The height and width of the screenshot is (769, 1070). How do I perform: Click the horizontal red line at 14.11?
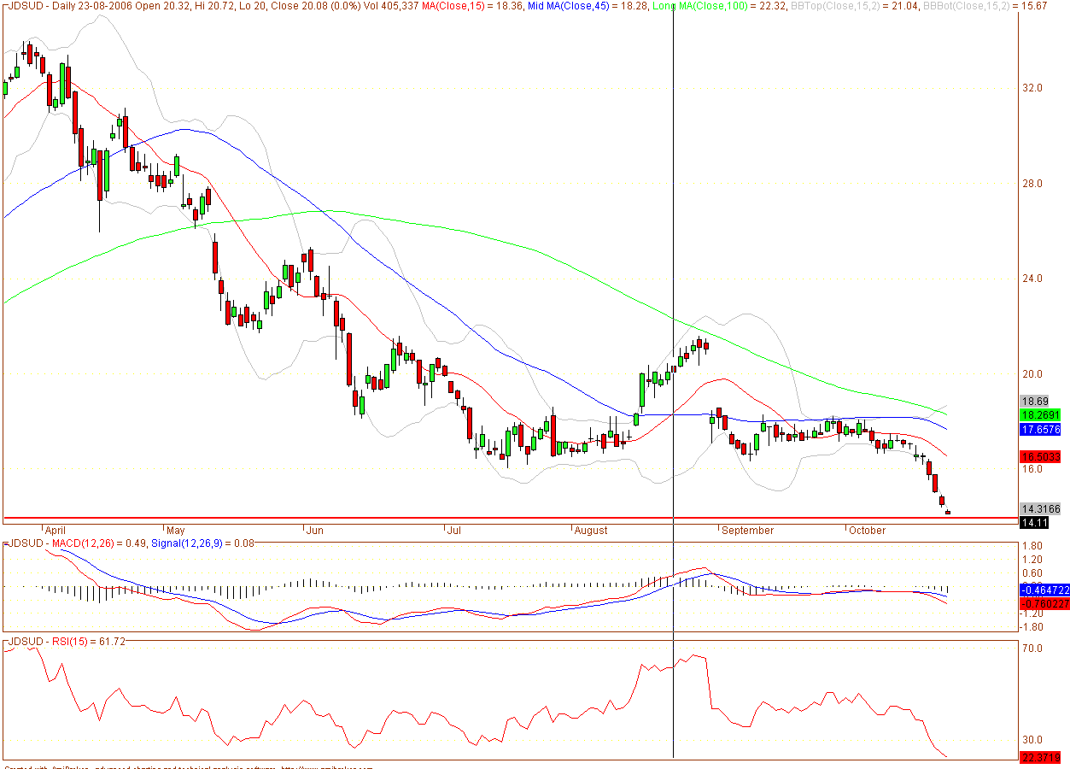coord(511,518)
